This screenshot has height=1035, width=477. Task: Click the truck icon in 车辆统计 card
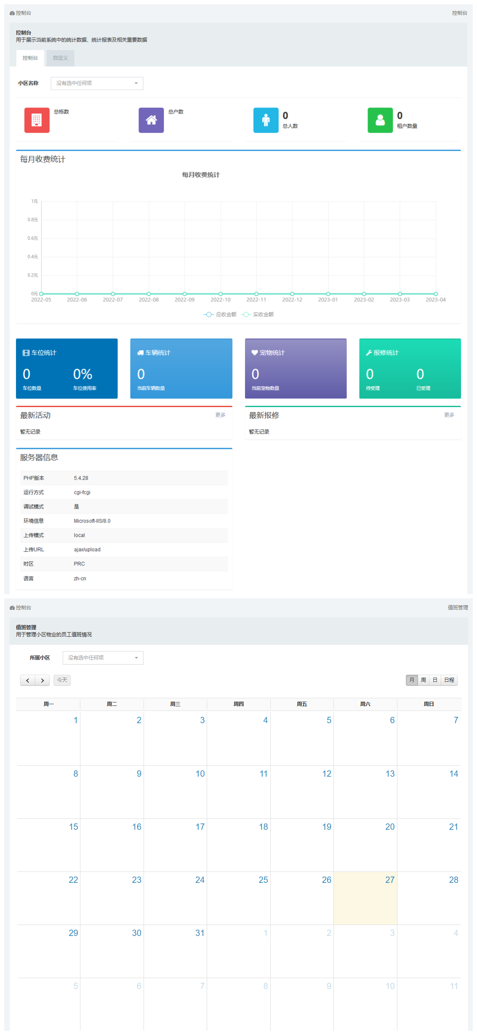coord(141,353)
